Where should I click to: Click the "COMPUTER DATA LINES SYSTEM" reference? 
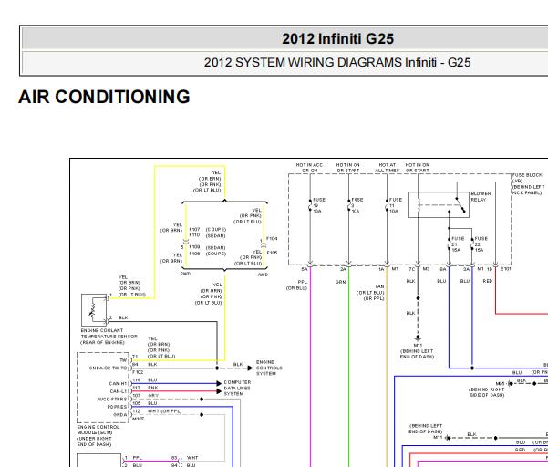(x=237, y=388)
